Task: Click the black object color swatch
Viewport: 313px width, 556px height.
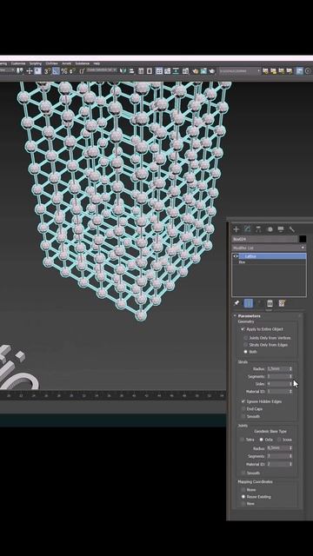Action: (x=303, y=239)
